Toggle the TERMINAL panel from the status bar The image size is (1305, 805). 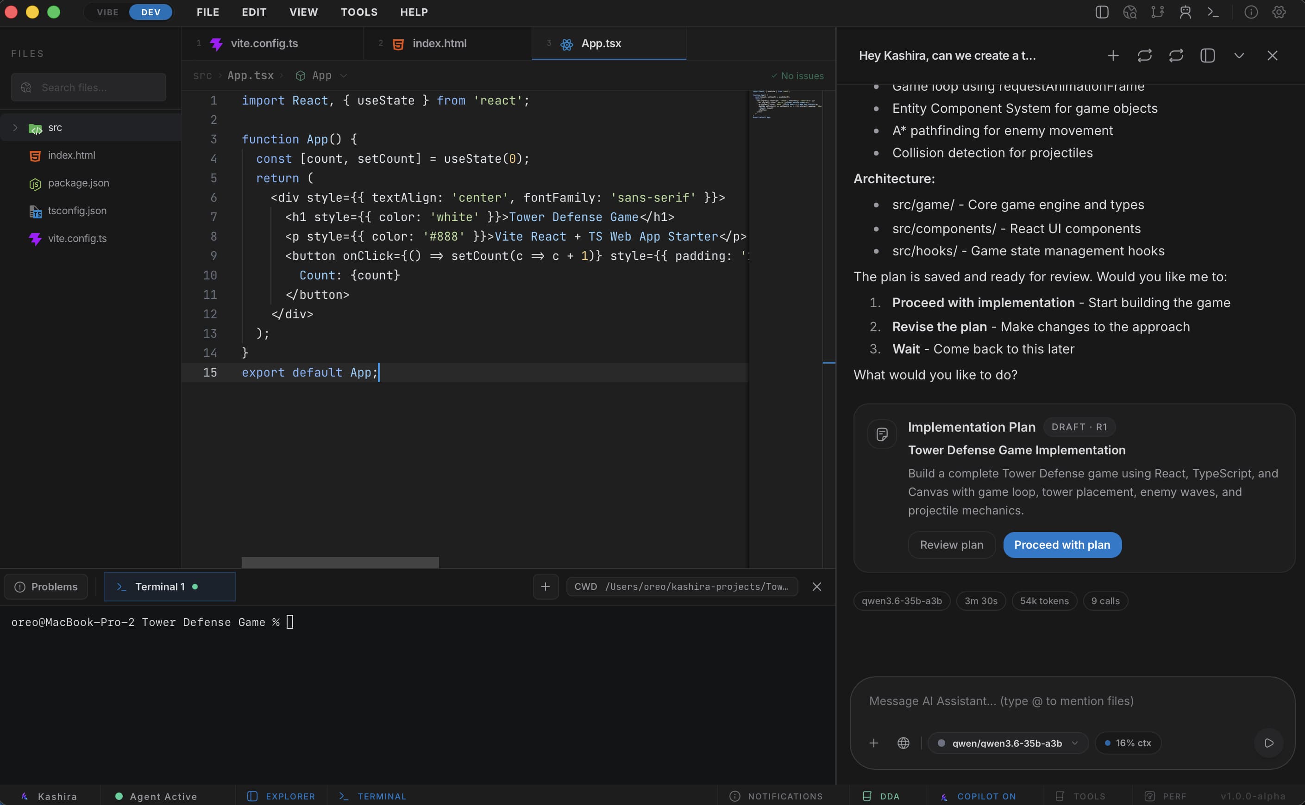(372, 797)
